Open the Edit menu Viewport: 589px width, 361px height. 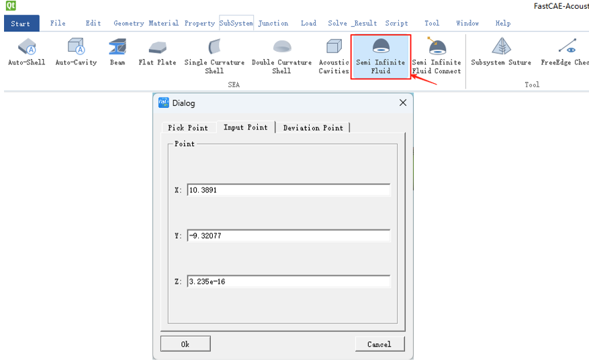pyautogui.click(x=93, y=23)
